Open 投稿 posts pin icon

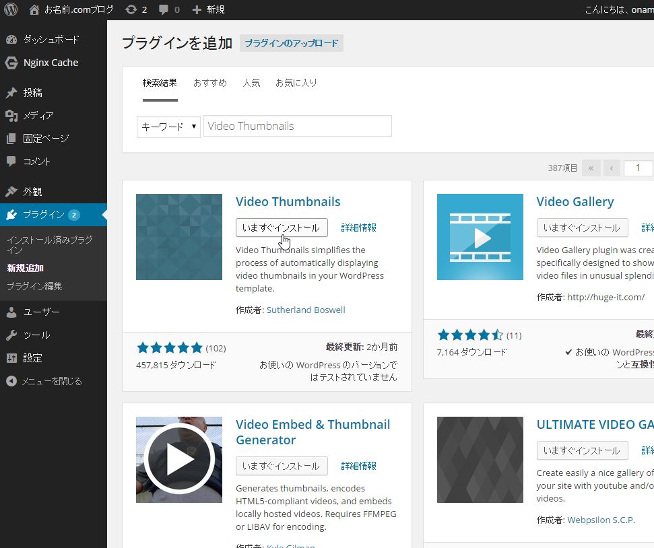(11, 93)
